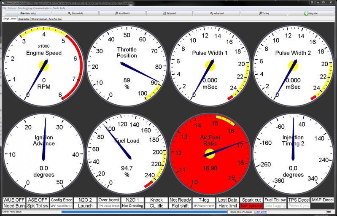Open the File menu

click(4, 8)
